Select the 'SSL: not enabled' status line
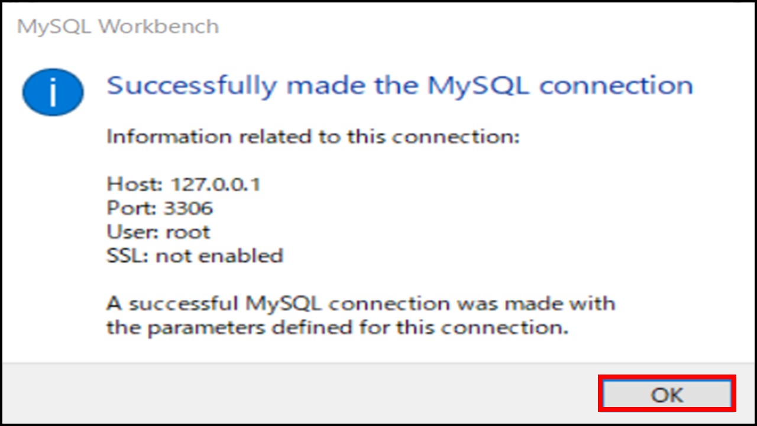Screen dimensions: 757x426 [195, 255]
